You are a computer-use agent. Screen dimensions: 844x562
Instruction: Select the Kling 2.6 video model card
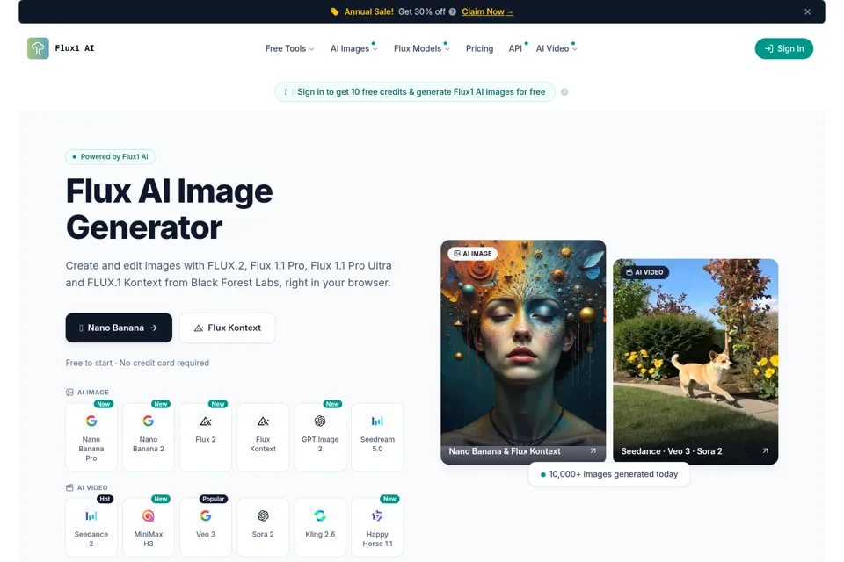(320, 528)
